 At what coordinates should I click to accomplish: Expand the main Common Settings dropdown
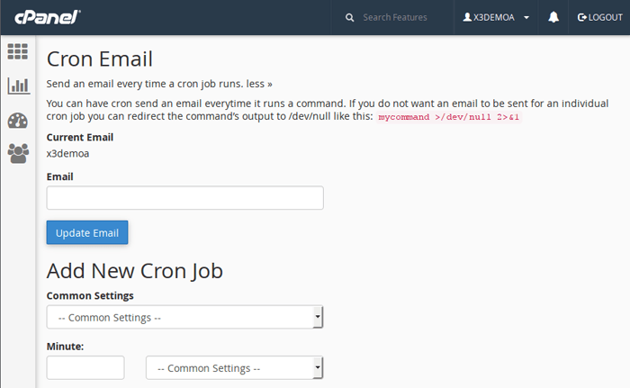pos(184,318)
